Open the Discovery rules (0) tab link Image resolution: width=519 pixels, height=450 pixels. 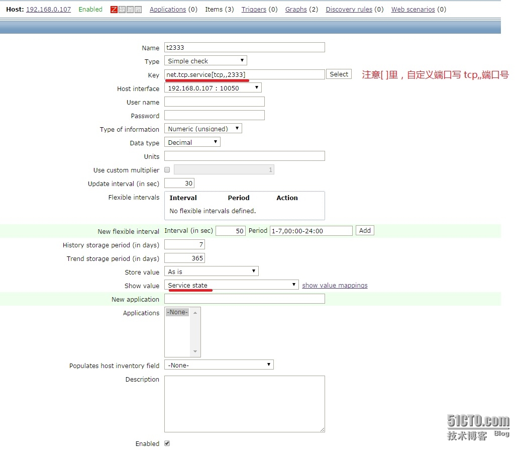coord(349,9)
